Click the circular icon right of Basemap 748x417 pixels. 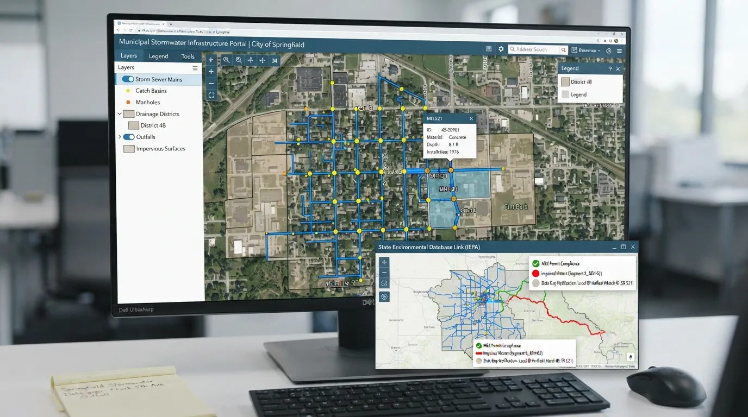(x=608, y=50)
